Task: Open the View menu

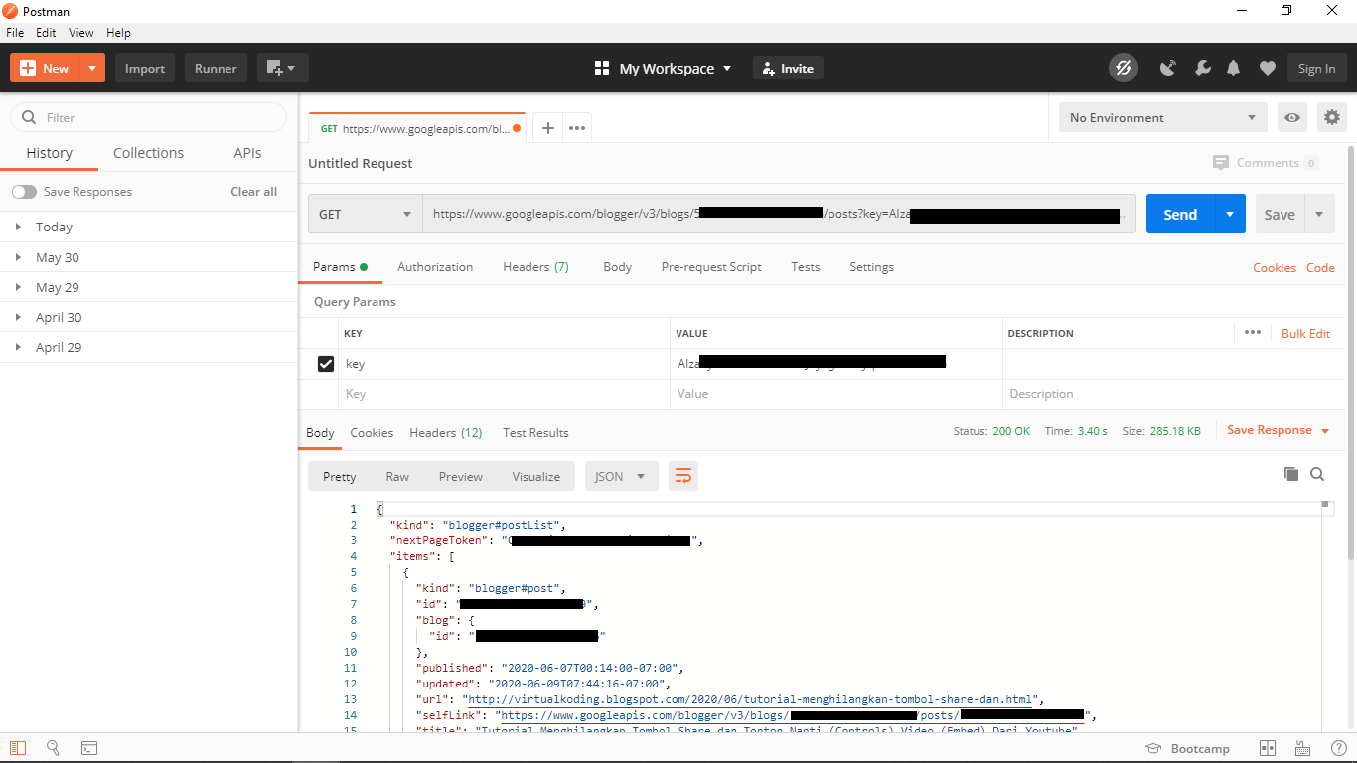Action: tap(81, 33)
